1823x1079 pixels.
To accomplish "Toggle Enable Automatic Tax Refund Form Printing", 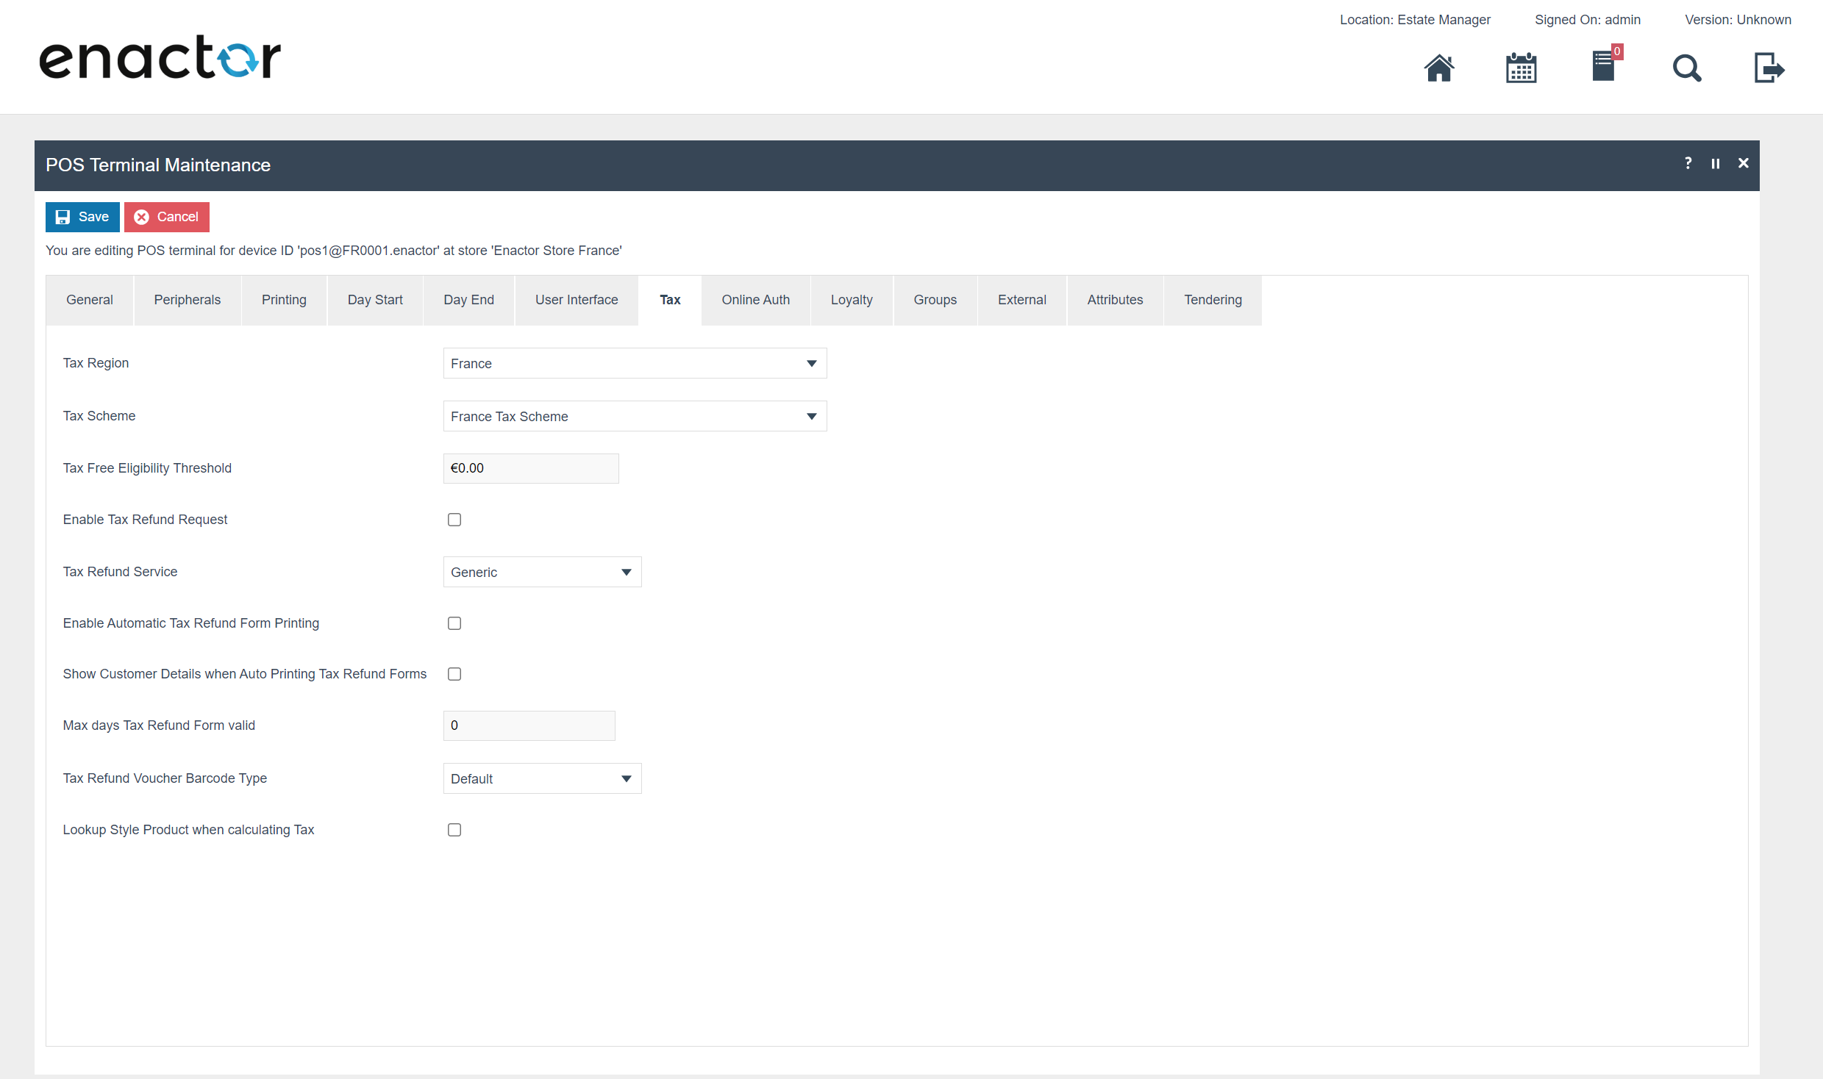I will pyautogui.click(x=454, y=623).
